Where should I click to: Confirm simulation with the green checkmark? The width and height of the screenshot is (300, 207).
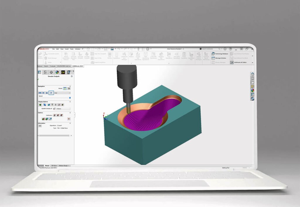38,79
